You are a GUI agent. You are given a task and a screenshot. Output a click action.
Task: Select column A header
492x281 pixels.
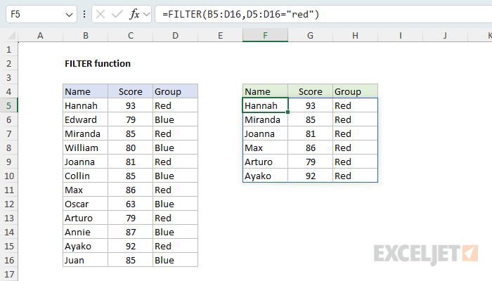pos(40,35)
